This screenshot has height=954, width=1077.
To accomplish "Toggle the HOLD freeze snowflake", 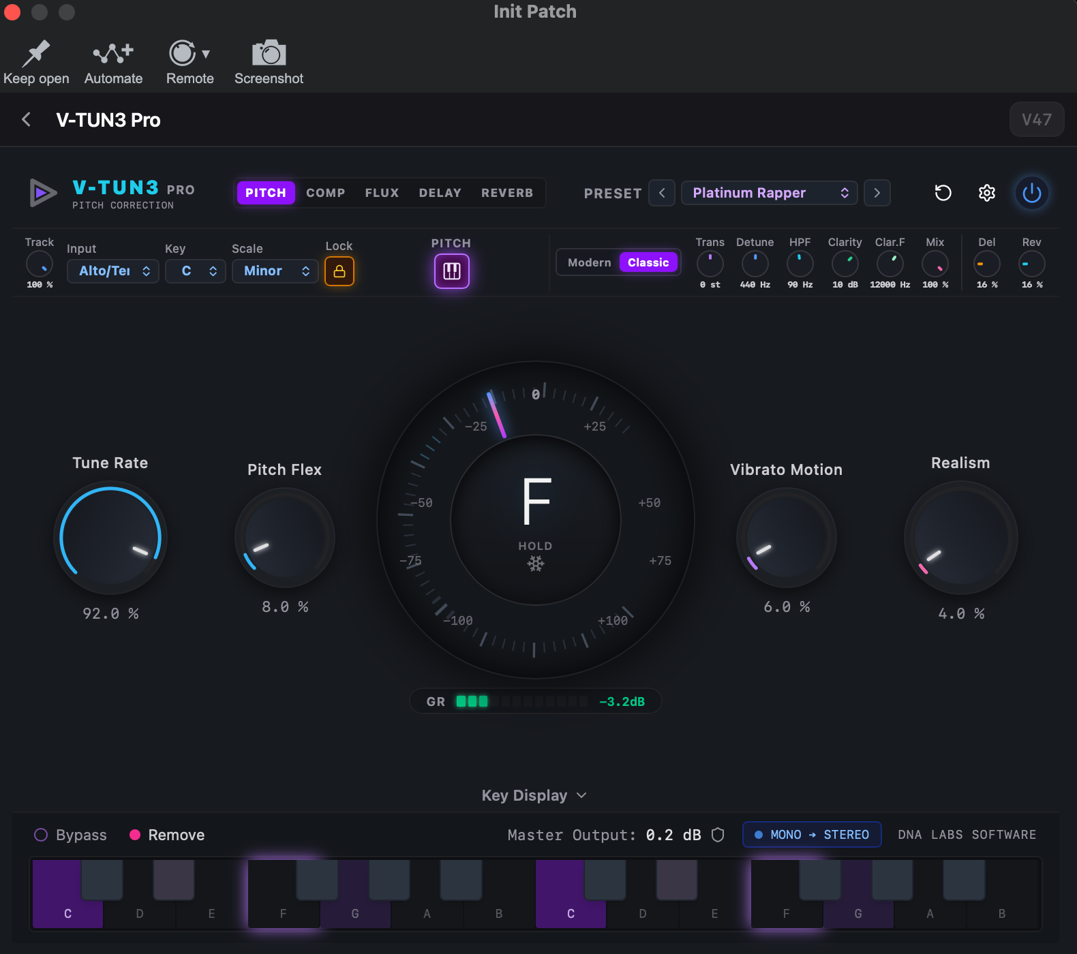I will click(536, 564).
